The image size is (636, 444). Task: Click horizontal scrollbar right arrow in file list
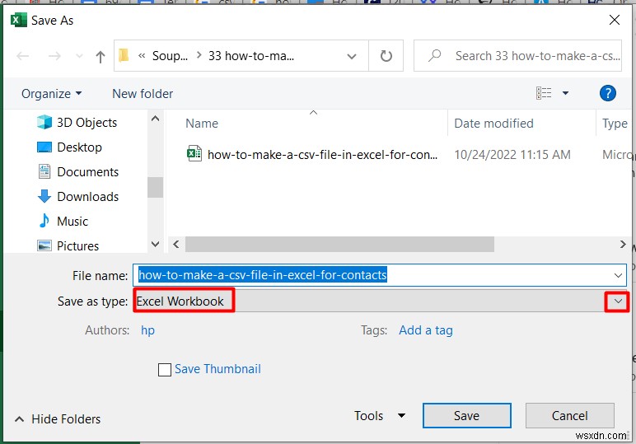(x=623, y=244)
